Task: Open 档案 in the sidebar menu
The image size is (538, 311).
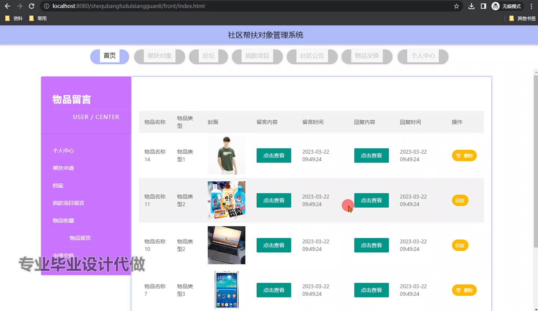Action: pos(58,186)
